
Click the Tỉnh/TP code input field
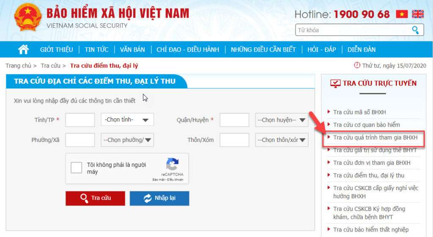80,120
